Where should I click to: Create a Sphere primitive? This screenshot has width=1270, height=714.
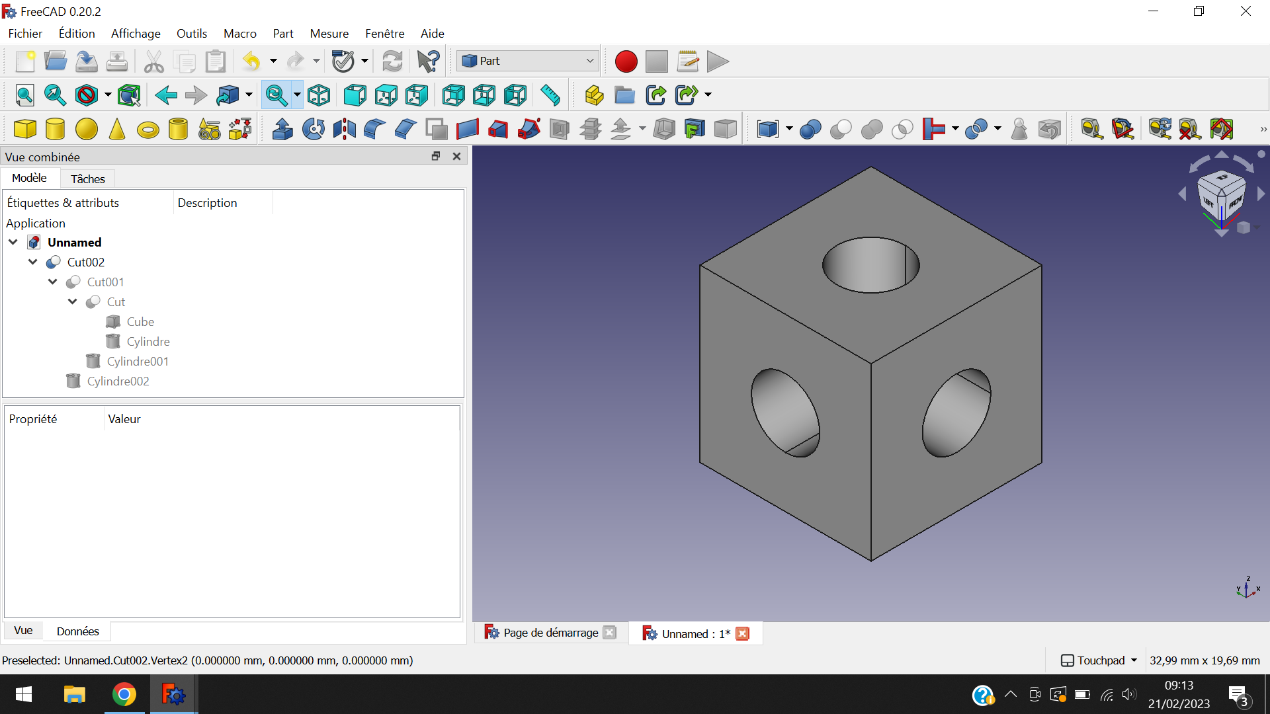[x=87, y=129]
